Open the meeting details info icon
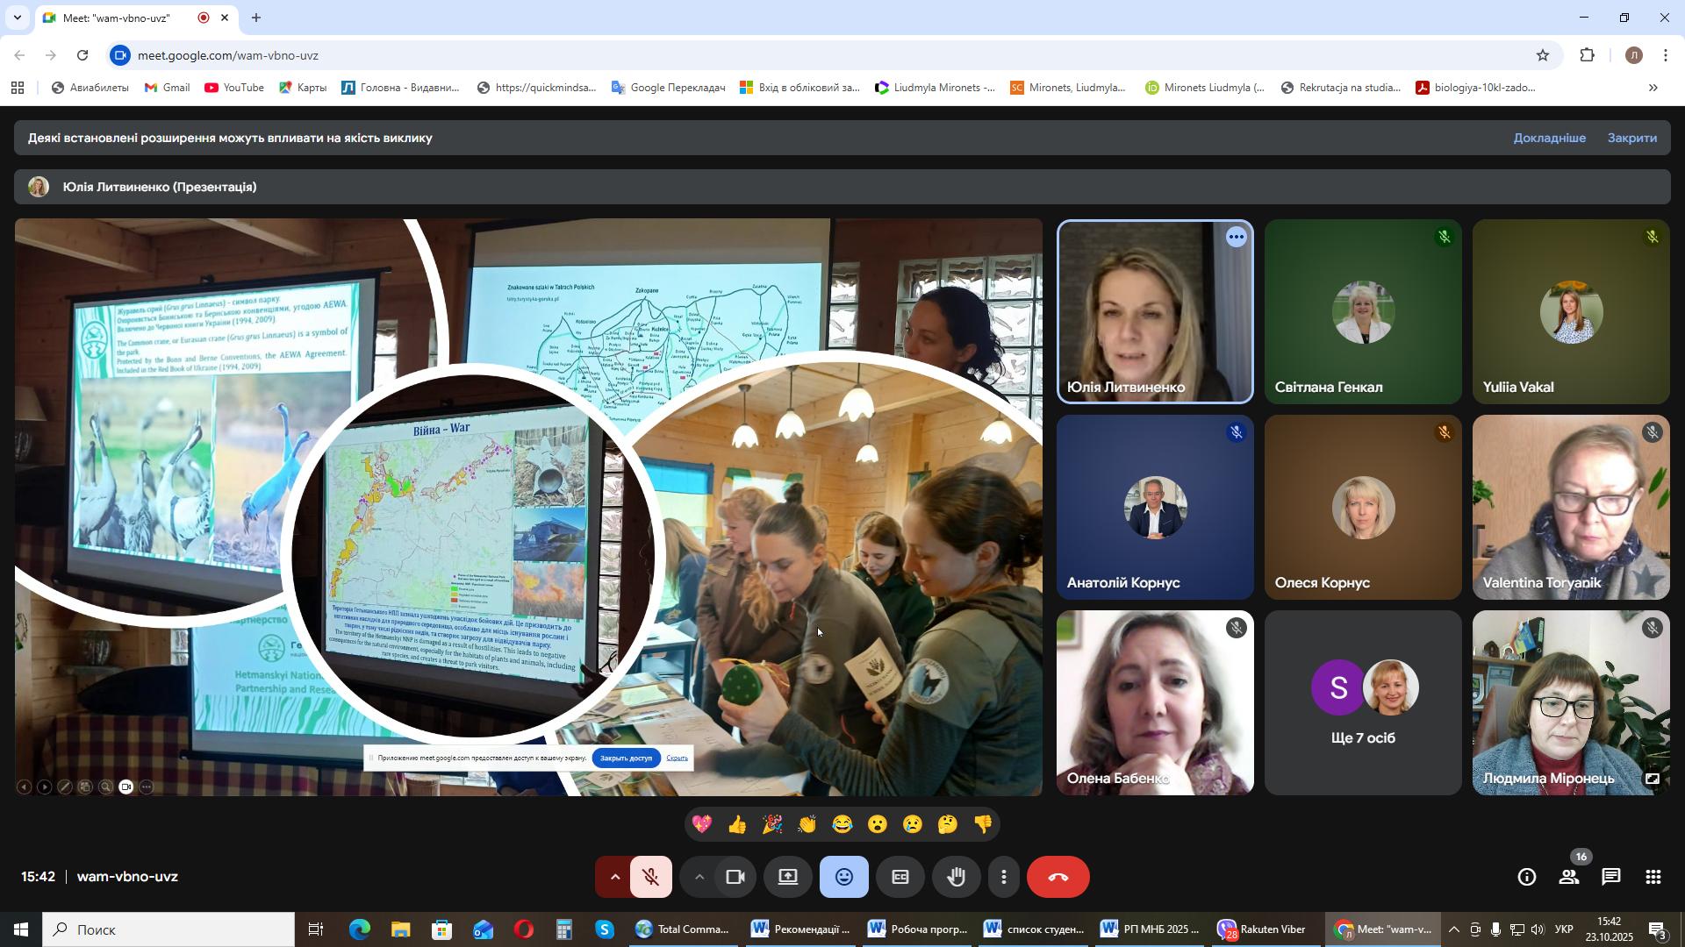 1526,878
